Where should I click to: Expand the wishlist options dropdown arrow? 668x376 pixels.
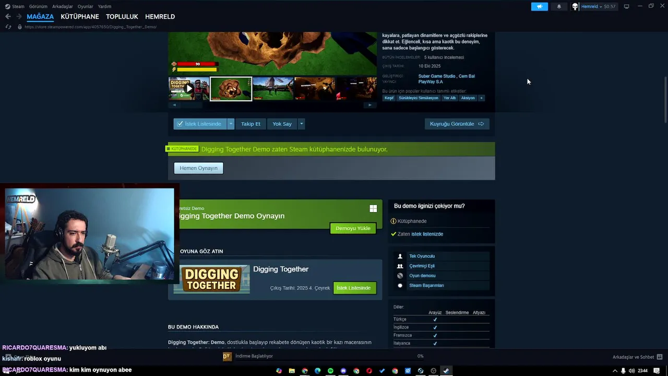click(231, 124)
